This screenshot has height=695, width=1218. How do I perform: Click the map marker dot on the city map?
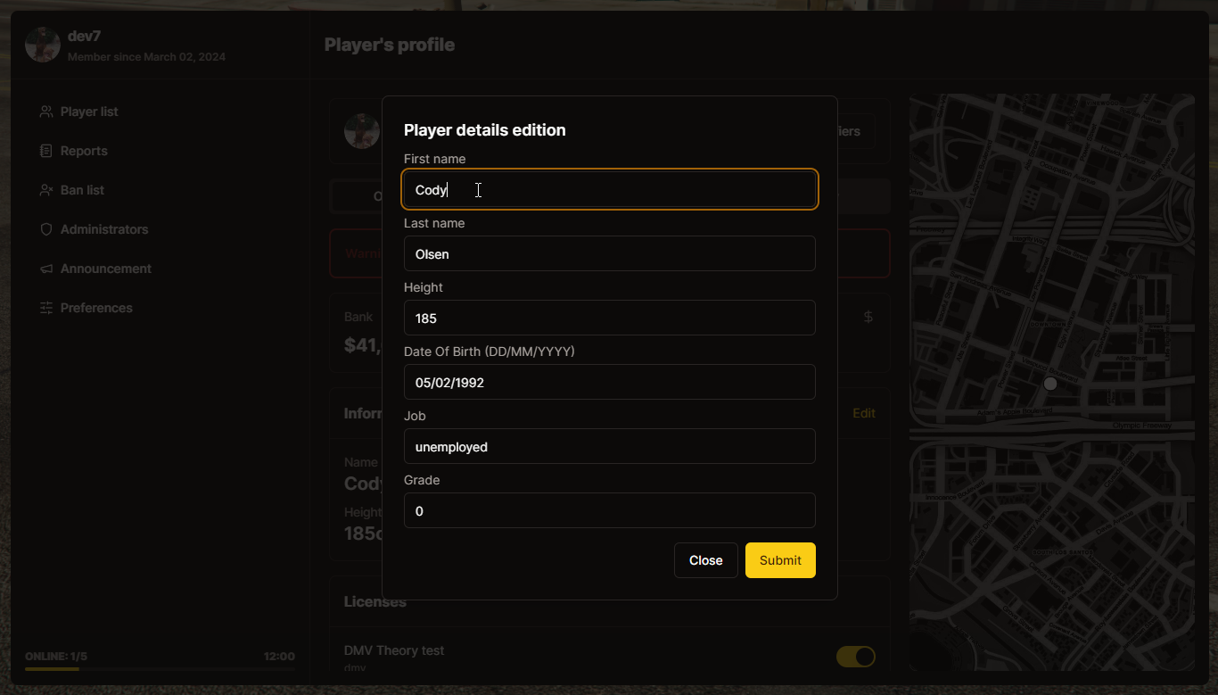coord(1050,384)
